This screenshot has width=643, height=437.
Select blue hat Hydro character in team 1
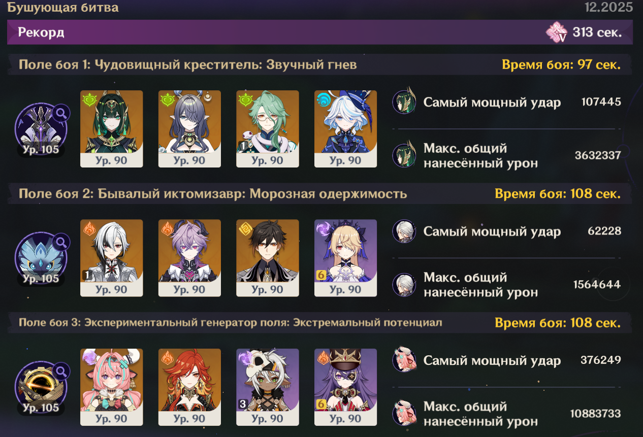(345, 129)
